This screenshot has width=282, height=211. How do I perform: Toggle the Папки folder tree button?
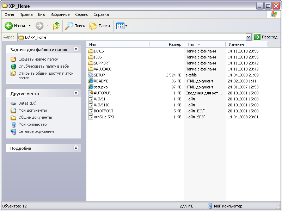(x=100, y=26)
